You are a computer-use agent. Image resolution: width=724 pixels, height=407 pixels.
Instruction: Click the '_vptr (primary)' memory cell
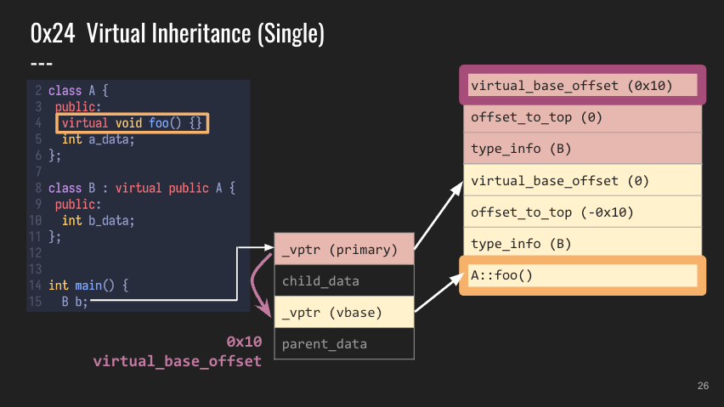[x=344, y=249]
